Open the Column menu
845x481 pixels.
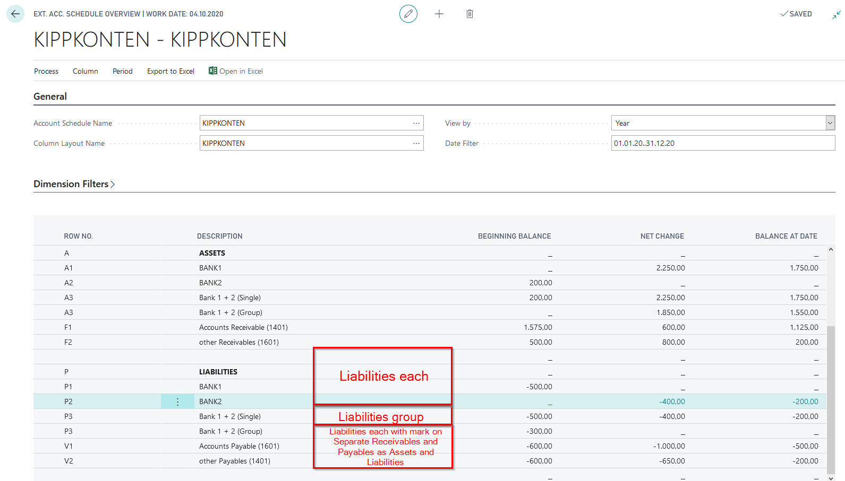tap(86, 71)
